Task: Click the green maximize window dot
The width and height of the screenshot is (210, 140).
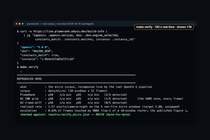Action: (23, 24)
